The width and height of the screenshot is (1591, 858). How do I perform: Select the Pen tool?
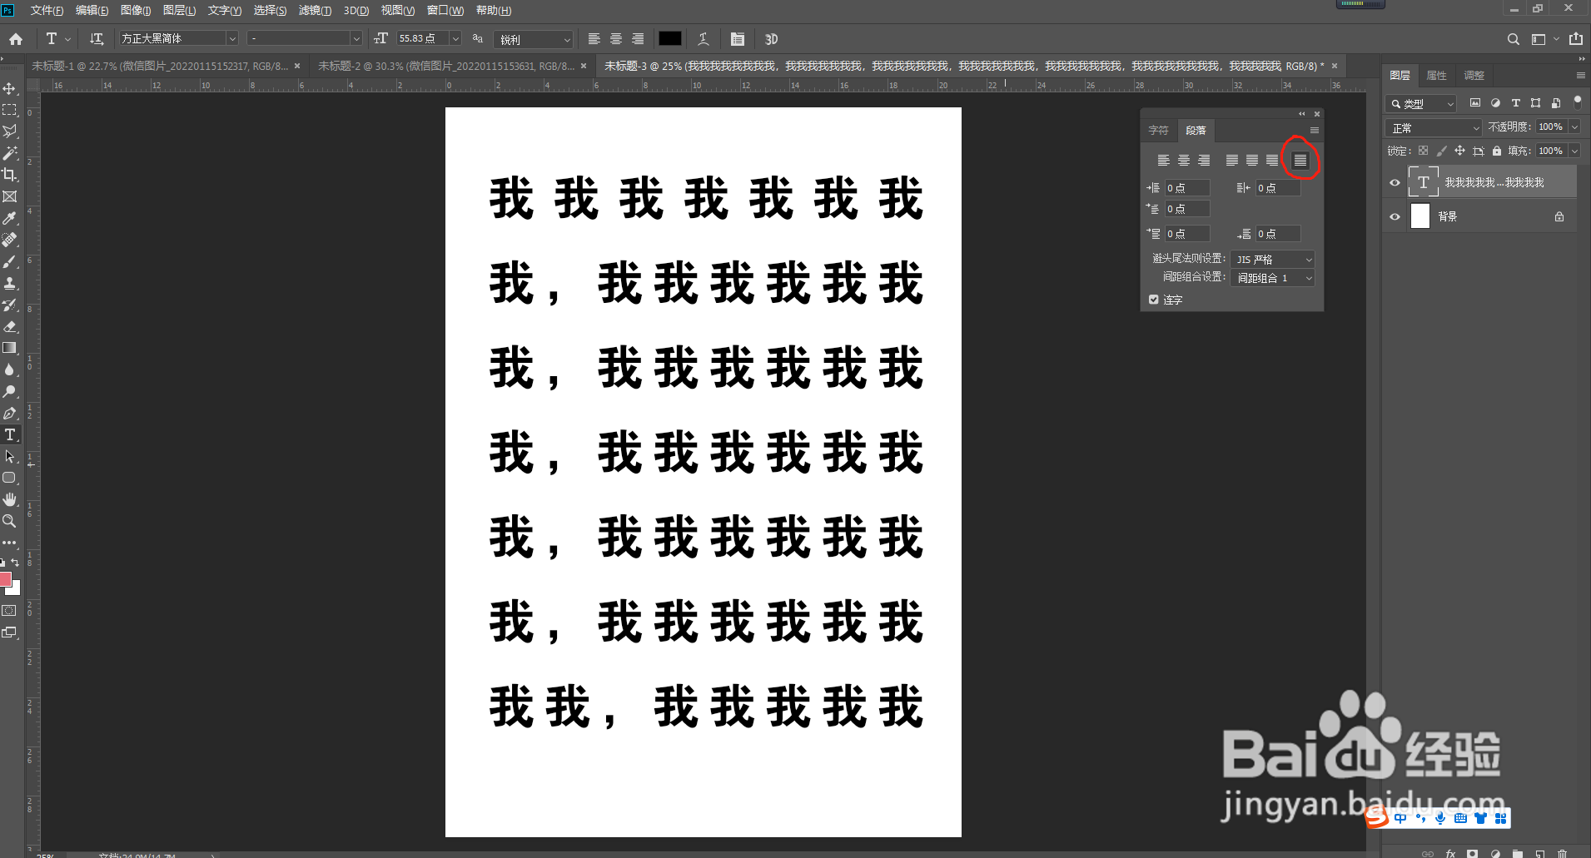tap(10, 413)
